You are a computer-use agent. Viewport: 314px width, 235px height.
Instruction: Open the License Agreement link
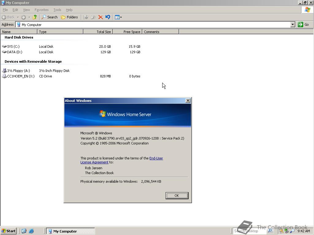(x=94, y=162)
